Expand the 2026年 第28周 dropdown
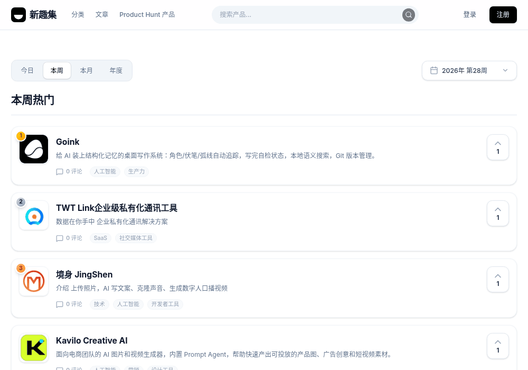Viewport: 528px width, 370px height. tap(469, 70)
